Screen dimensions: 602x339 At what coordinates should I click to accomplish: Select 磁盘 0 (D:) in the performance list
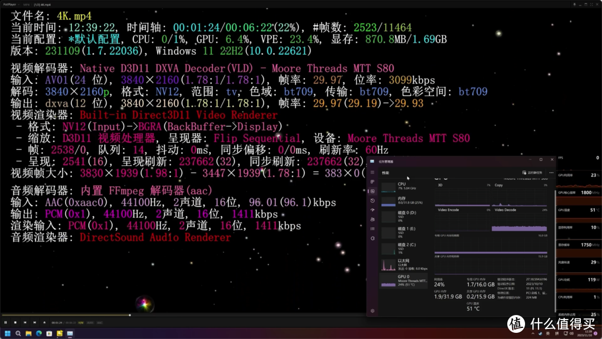pyautogui.click(x=404, y=216)
